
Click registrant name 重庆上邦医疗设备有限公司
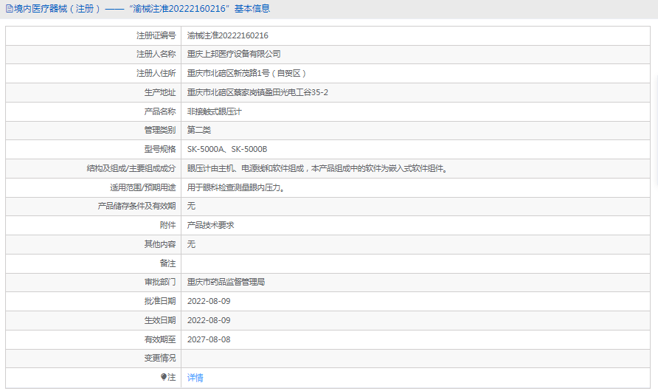pos(234,54)
